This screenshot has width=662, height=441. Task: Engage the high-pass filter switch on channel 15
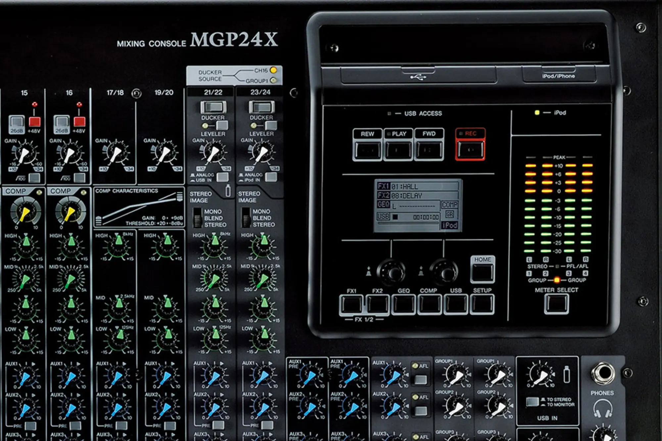pos(34,178)
